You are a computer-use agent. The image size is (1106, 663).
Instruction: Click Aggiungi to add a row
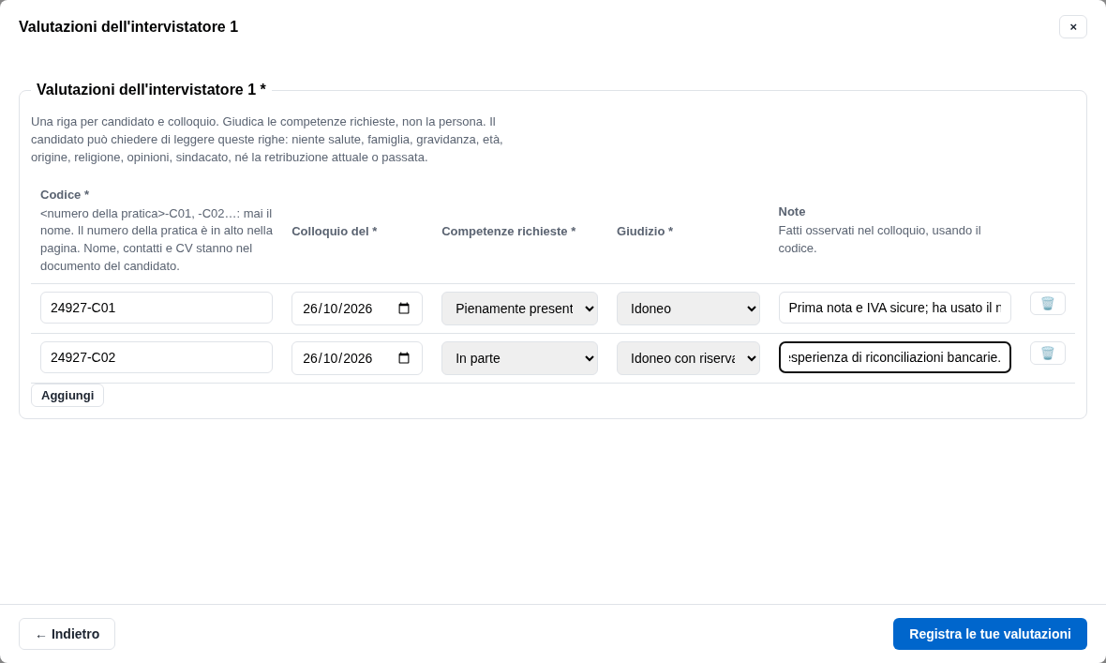click(67, 396)
